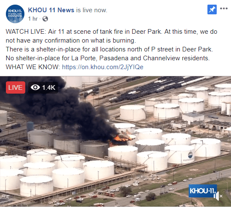Click the red LIVE badge on the video
231x207 pixels.
[16, 87]
